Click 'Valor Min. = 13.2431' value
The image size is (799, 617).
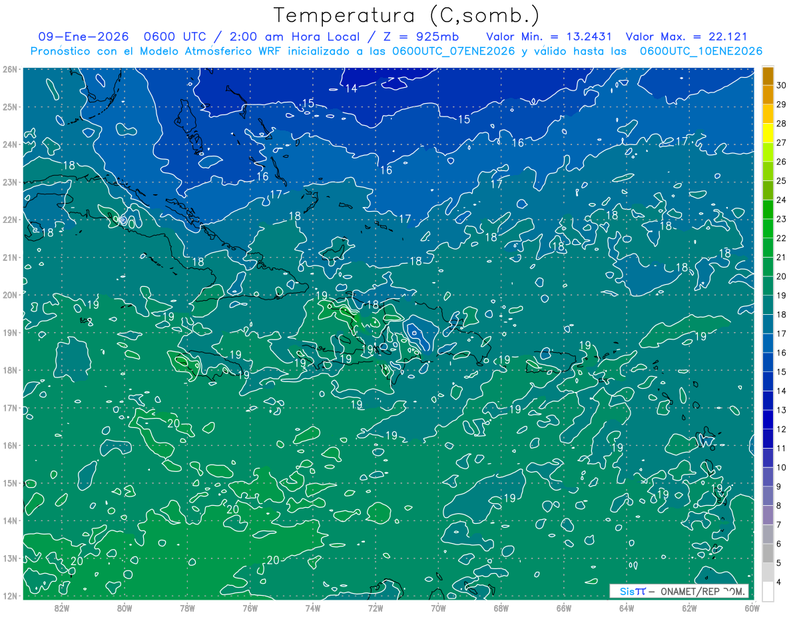pos(549,37)
